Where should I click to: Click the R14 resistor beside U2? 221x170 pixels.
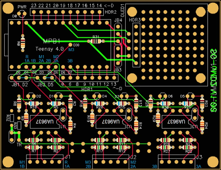pos(136,125)
